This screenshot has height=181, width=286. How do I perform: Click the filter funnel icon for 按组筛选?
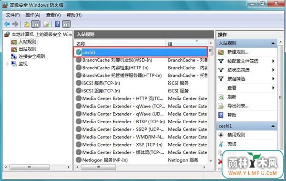[x=221, y=79]
